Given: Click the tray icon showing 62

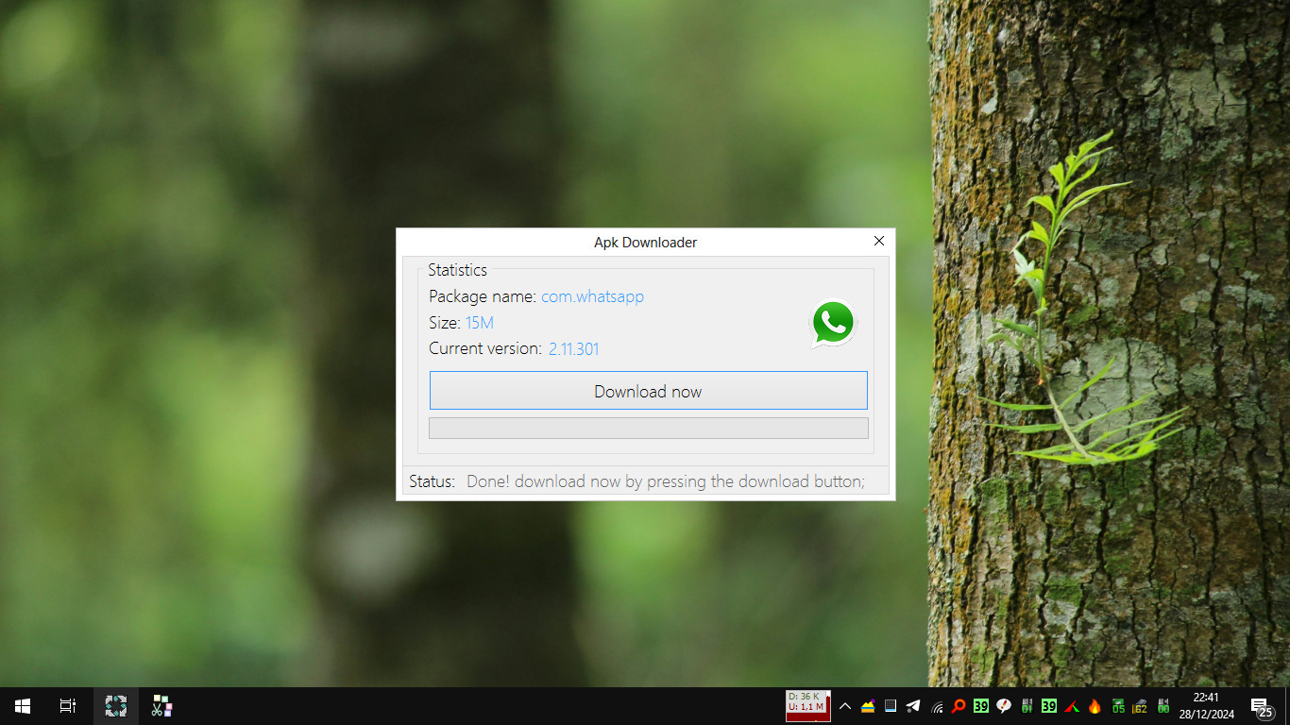Looking at the screenshot, I should pyautogui.click(x=1140, y=706).
